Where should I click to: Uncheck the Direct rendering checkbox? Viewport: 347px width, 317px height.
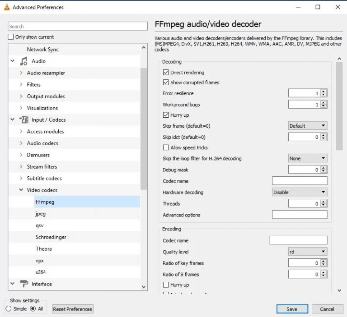165,73
